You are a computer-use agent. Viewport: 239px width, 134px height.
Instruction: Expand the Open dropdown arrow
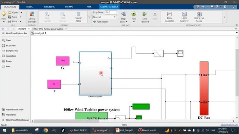[21, 12]
